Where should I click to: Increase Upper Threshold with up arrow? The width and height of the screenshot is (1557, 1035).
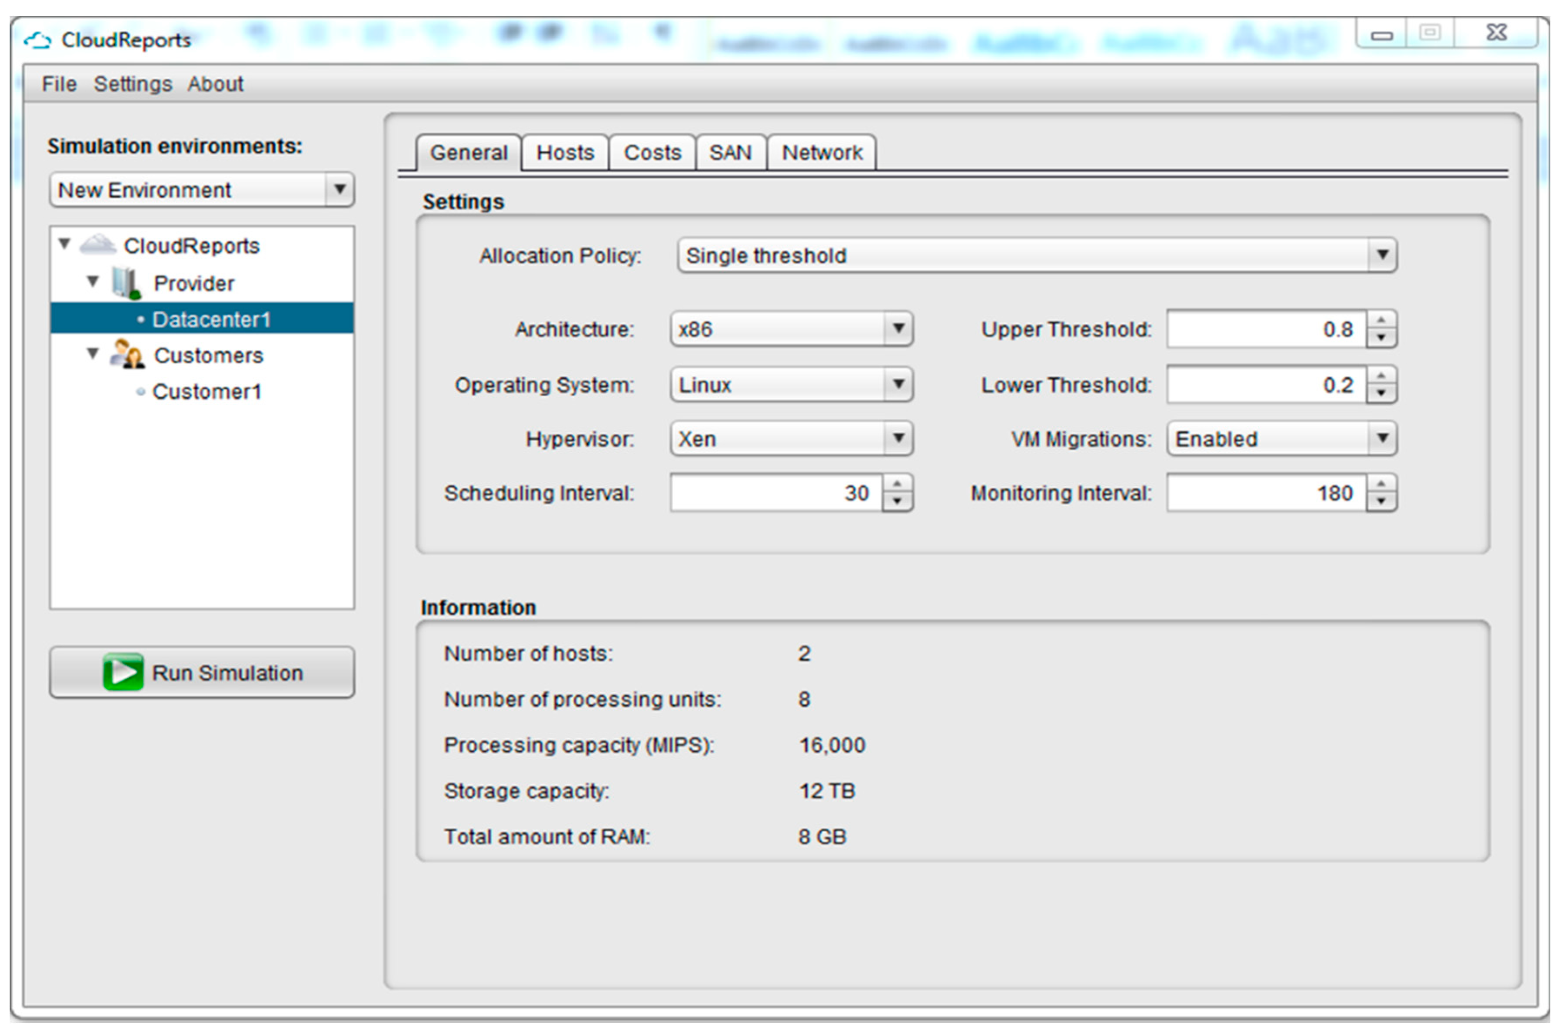tap(1381, 321)
